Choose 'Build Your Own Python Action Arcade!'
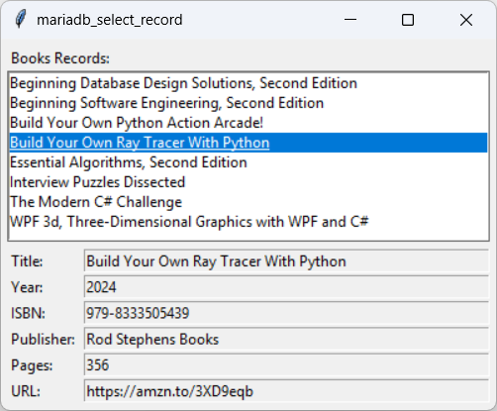 [x=248, y=123]
